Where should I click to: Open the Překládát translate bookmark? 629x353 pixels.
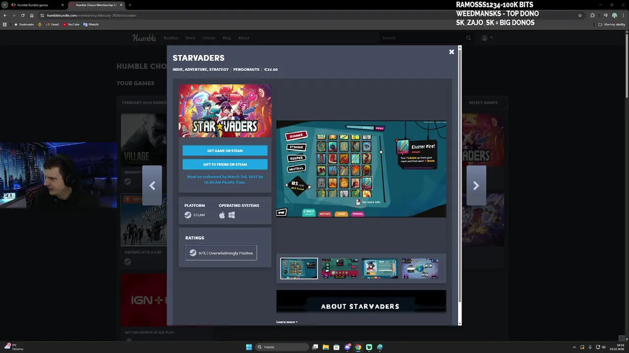tap(91, 24)
